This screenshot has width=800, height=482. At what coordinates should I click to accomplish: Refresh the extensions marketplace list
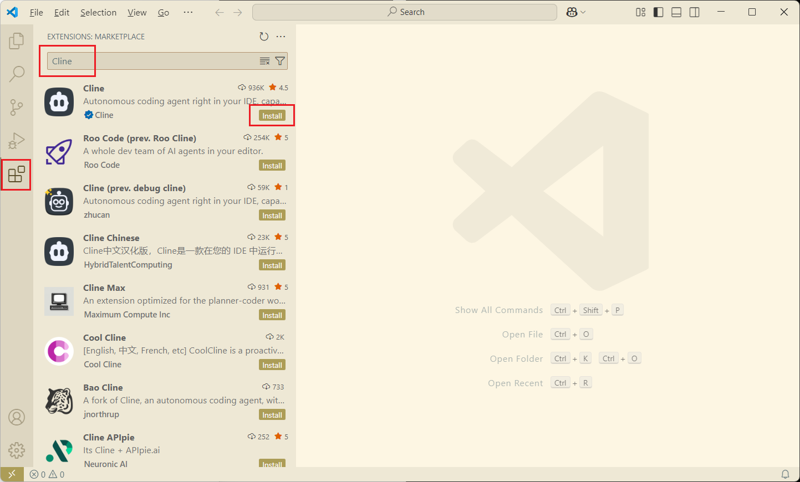(x=264, y=37)
